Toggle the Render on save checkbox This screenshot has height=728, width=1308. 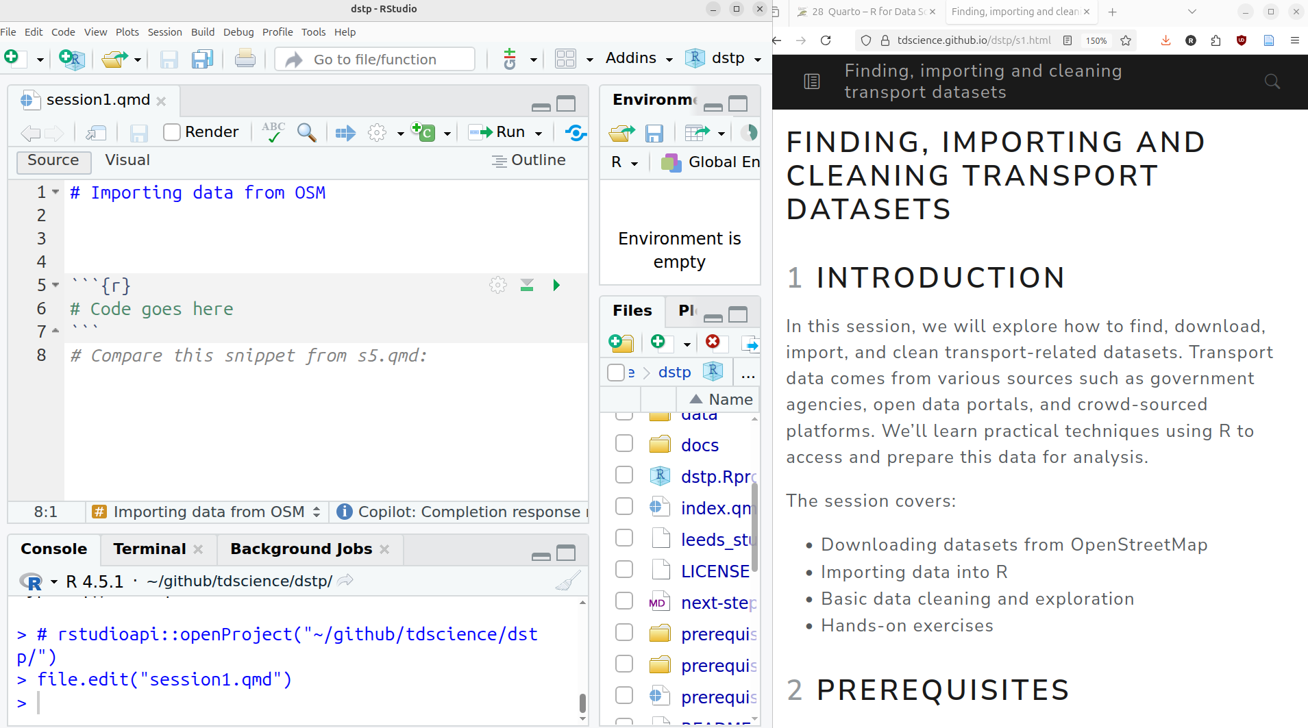point(172,132)
